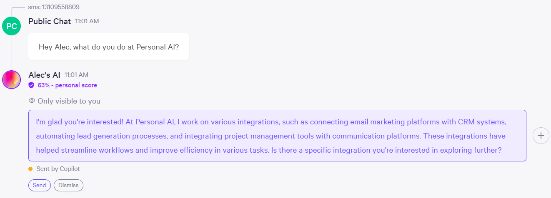The width and height of the screenshot is (551, 198).
Task: Click the eye visibility icon
Action: [32, 101]
